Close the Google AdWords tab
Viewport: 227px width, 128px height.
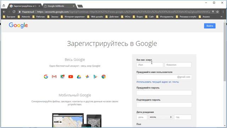tap(73, 6)
